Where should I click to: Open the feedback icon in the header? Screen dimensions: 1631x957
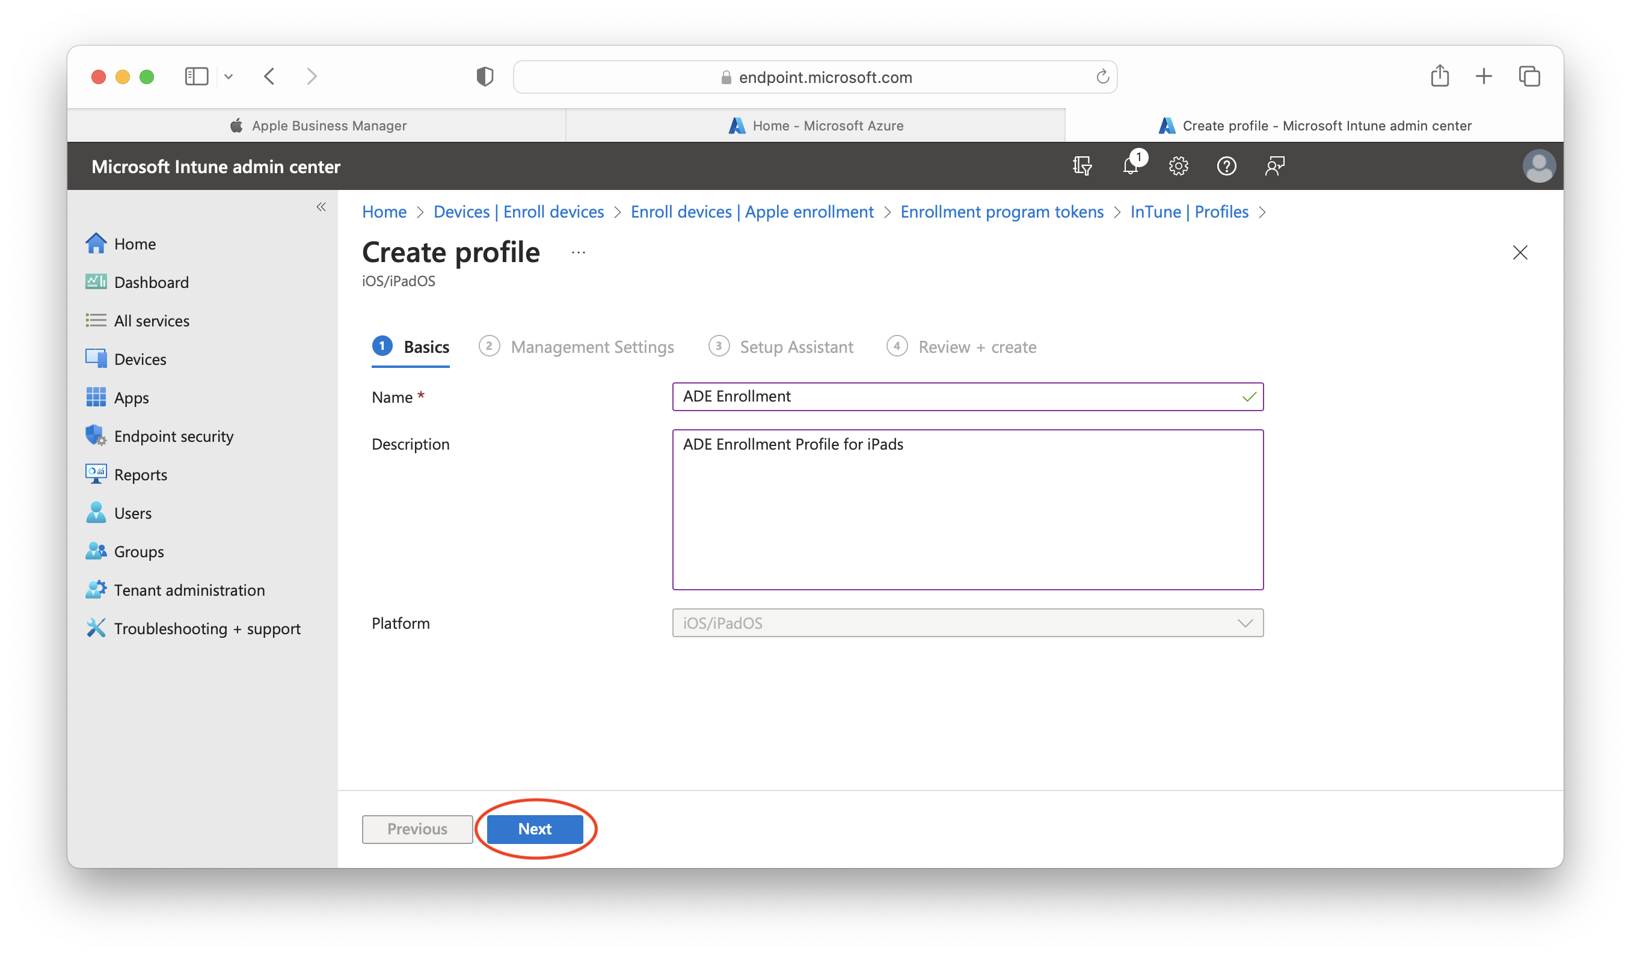point(1274,166)
